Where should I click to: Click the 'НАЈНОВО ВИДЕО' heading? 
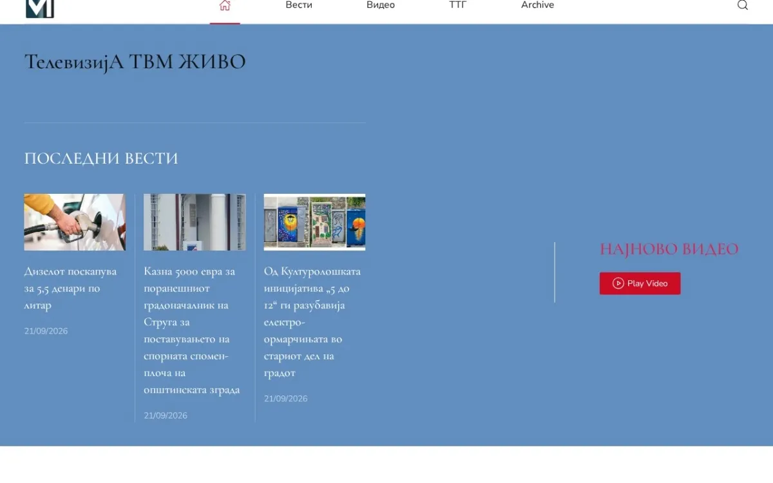669,249
